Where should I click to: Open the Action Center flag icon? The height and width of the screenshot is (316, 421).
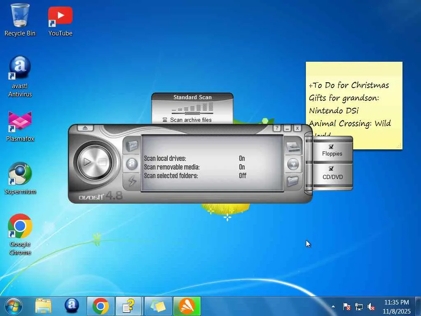(347, 306)
